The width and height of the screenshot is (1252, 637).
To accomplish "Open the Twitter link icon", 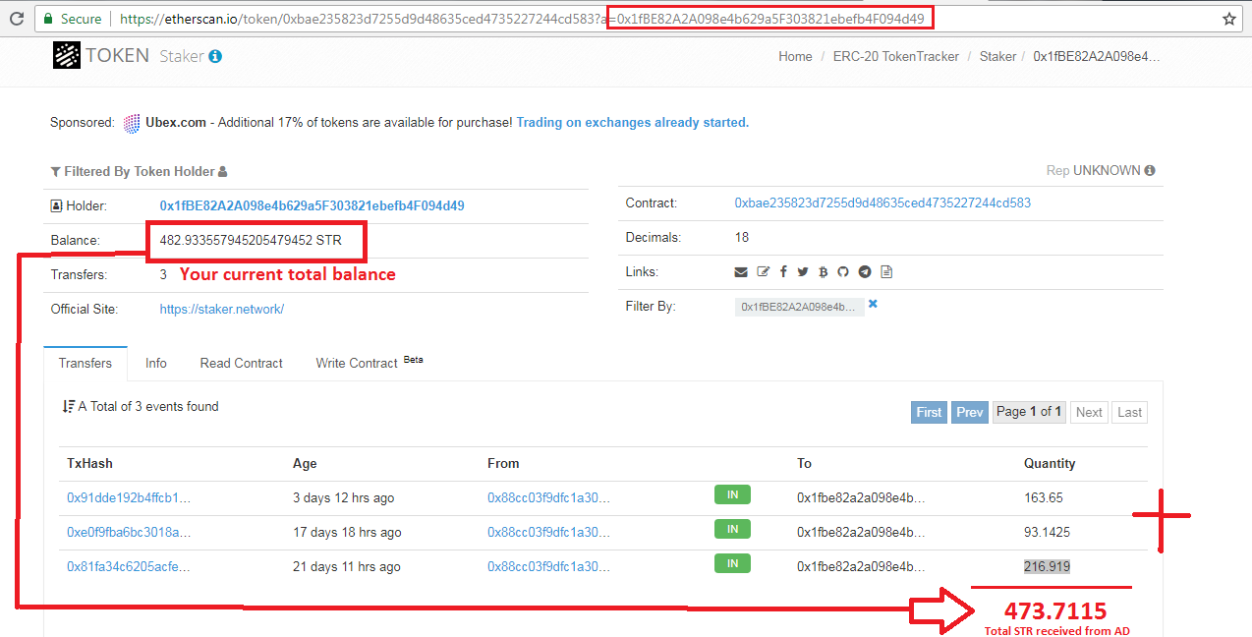I will 803,272.
